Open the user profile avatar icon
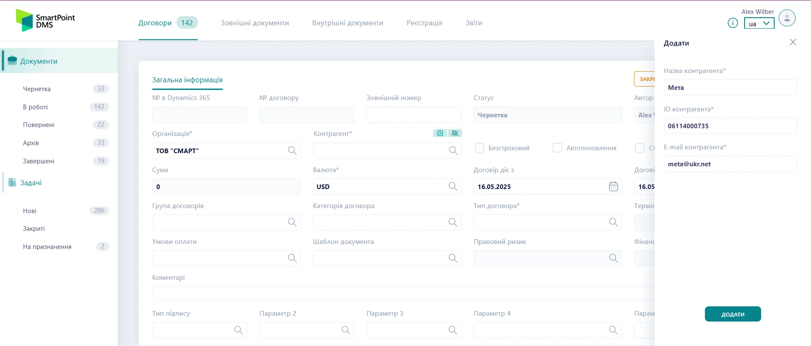The width and height of the screenshot is (811, 346). pos(786,18)
